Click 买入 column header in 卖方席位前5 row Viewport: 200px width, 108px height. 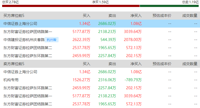pyautogui.click(x=86, y=64)
